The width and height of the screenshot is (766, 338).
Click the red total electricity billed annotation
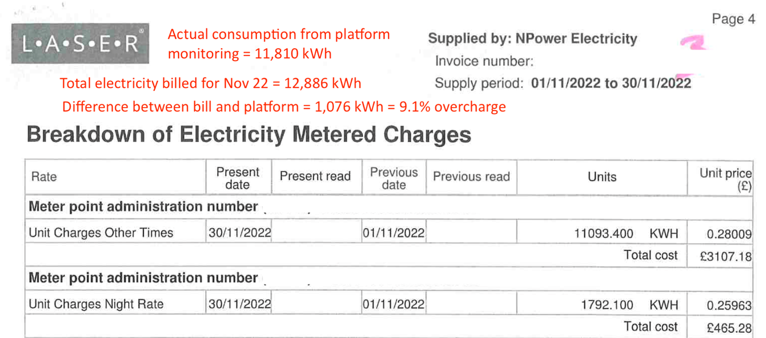click(x=210, y=84)
